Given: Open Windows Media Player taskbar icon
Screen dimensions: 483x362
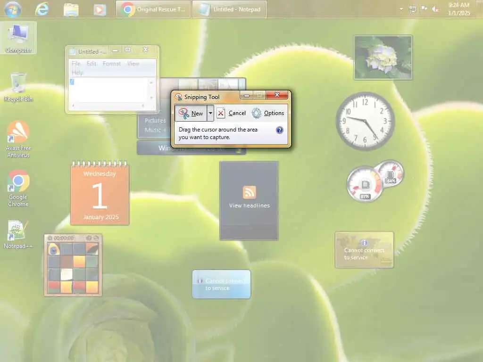Looking at the screenshot, I should pos(100,9).
